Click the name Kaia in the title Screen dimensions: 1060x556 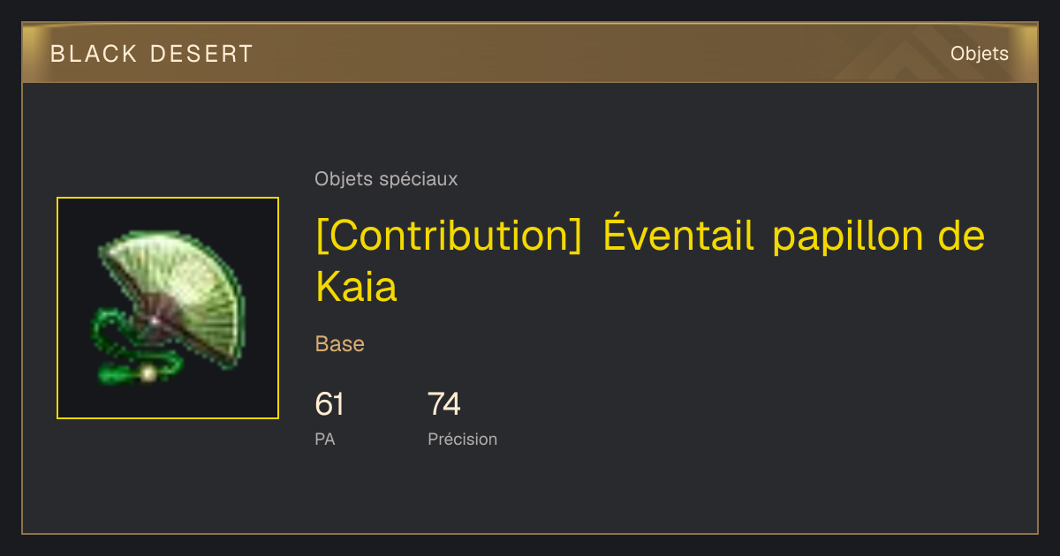(x=357, y=288)
